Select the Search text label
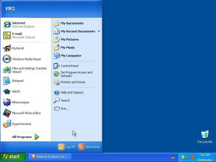Screen dimensions: 216x162 click(65, 100)
